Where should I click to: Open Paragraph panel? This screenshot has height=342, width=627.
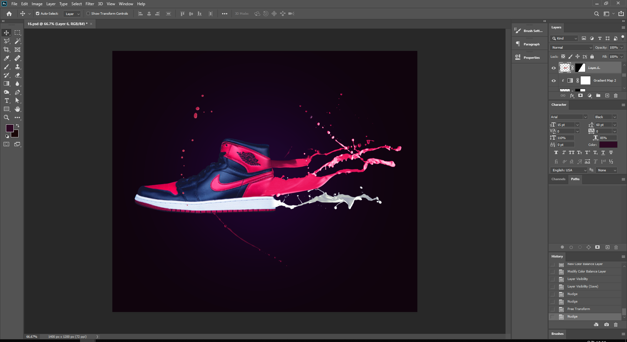pos(529,44)
